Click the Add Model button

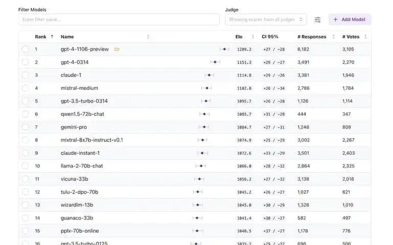click(x=350, y=19)
